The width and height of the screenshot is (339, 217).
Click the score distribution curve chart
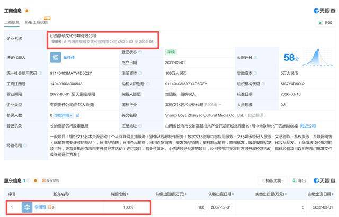(318, 57)
